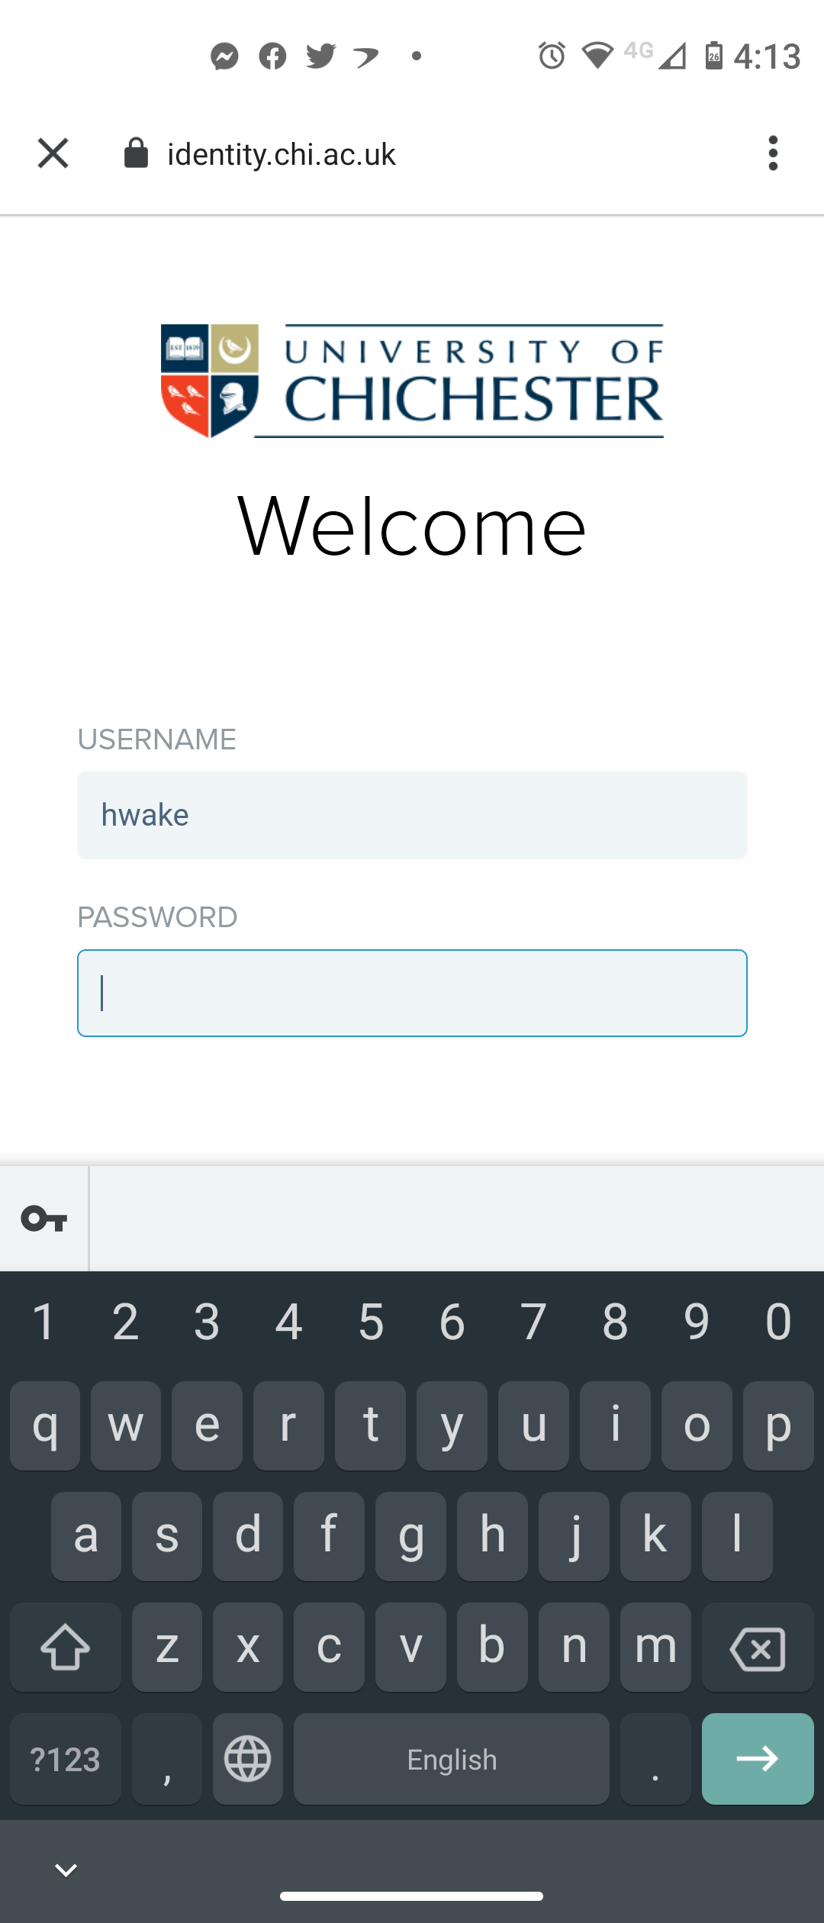Tap the English space bar
Image resolution: width=824 pixels, height=1923 pixels.
[452, 1759]
